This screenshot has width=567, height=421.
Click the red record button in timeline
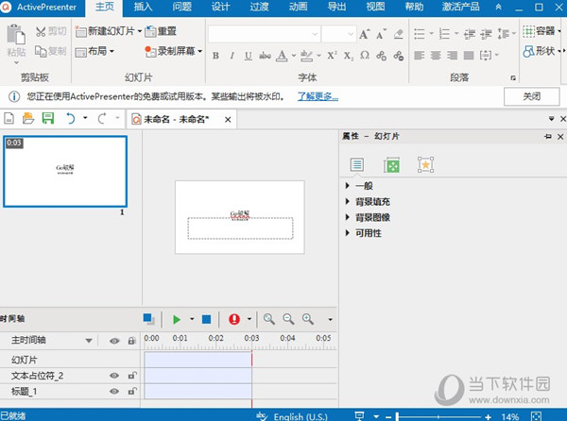tap(233, 320)
